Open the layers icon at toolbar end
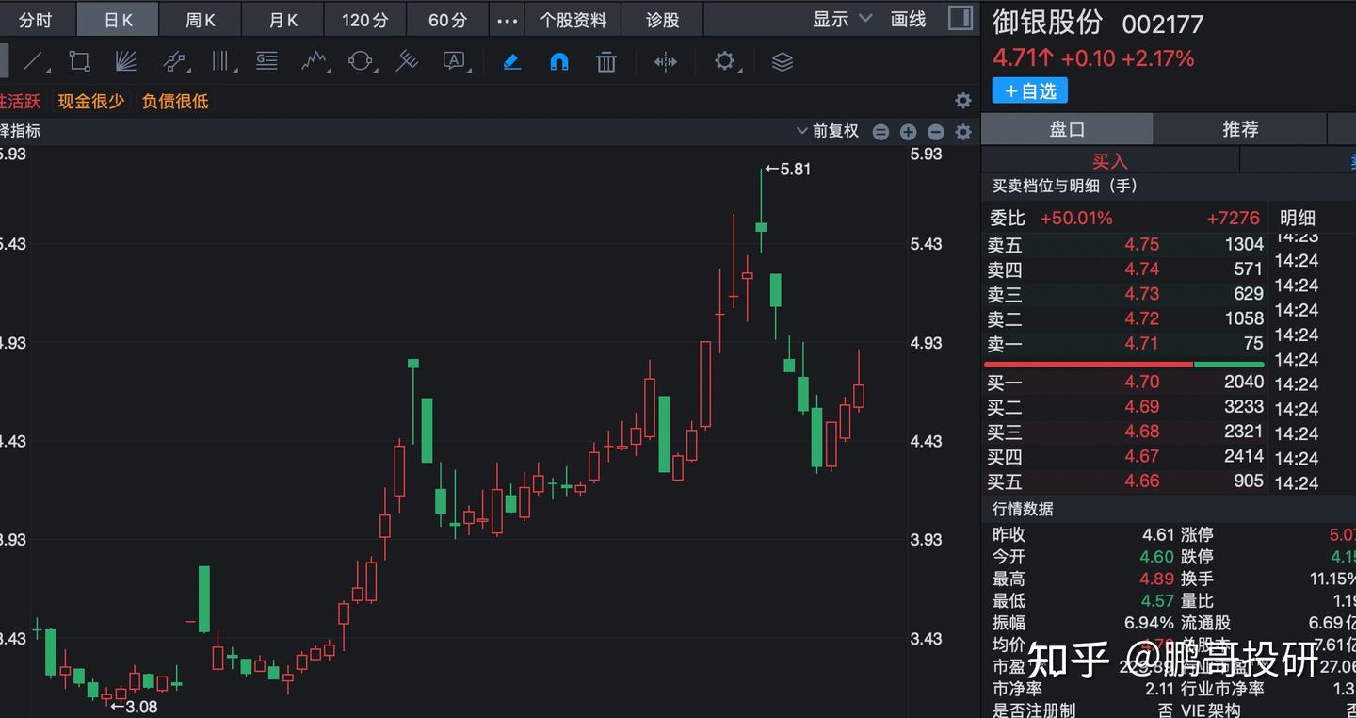 pyautogui.click(x=781, y=61)
